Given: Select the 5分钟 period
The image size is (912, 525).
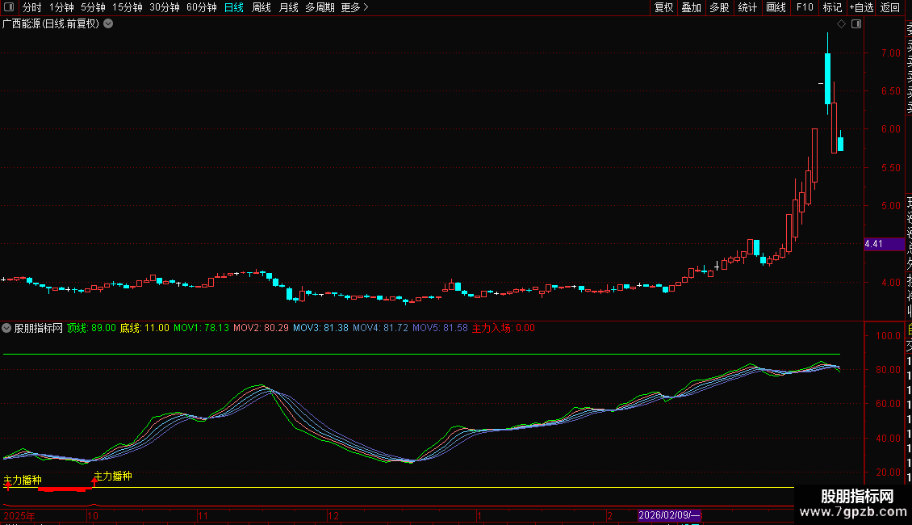Looking at the screenshot, I should 93,7.
